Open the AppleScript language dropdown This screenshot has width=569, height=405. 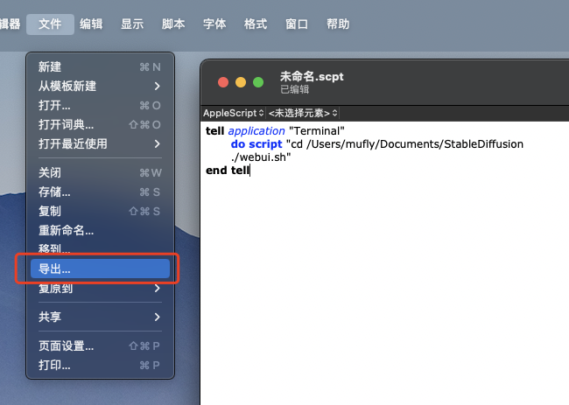(234, 113)
